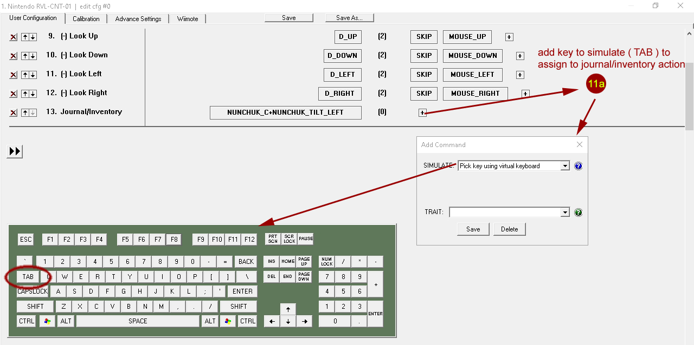The width and height of the screenshot is (694, 345).
Task: Click the Save As... button
Action: (349, 18)
